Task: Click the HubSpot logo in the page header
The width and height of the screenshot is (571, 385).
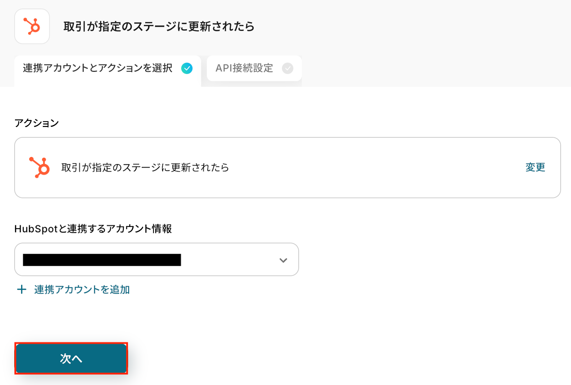Action: pyautogui.click(x=32, y=26)
